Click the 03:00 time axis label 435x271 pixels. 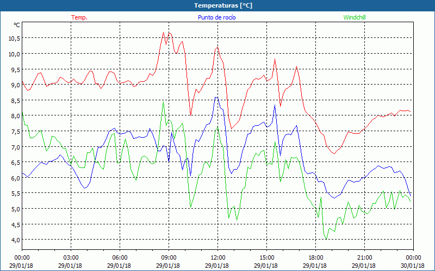click(x=71, y=258)
